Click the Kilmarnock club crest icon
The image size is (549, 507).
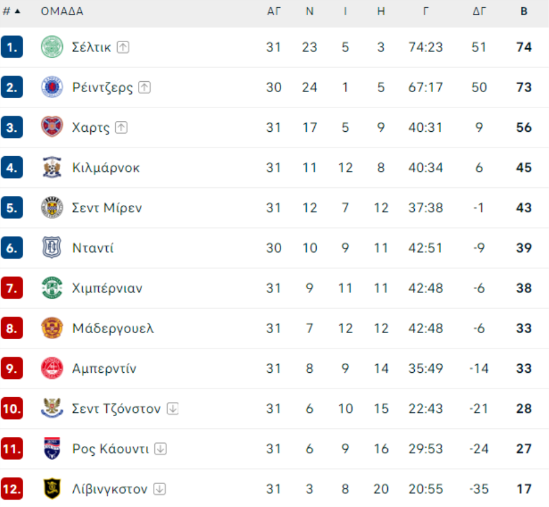coord(52,167)
